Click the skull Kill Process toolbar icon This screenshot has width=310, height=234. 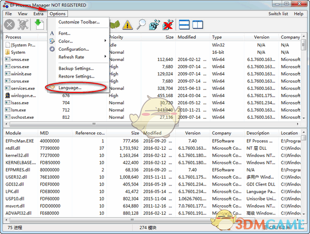pos(23,24)
